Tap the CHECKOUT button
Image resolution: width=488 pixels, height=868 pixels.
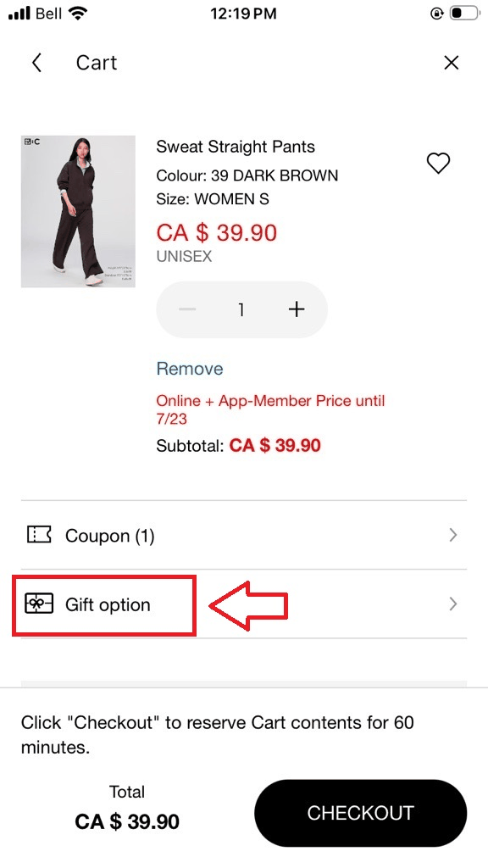click(360, 813)
